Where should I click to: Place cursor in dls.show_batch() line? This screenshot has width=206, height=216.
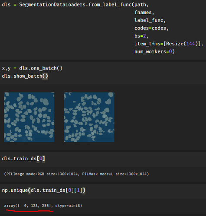[x=25, y=76]
